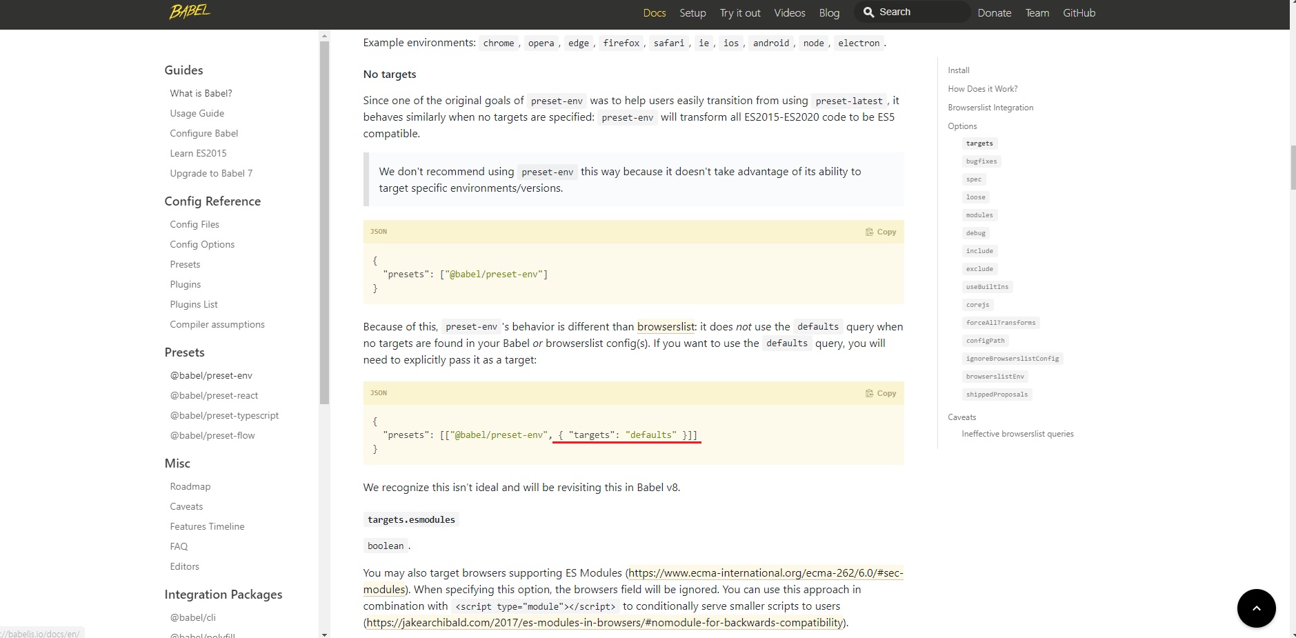Jump to forceAllTransforms option

click(1000, 323)
